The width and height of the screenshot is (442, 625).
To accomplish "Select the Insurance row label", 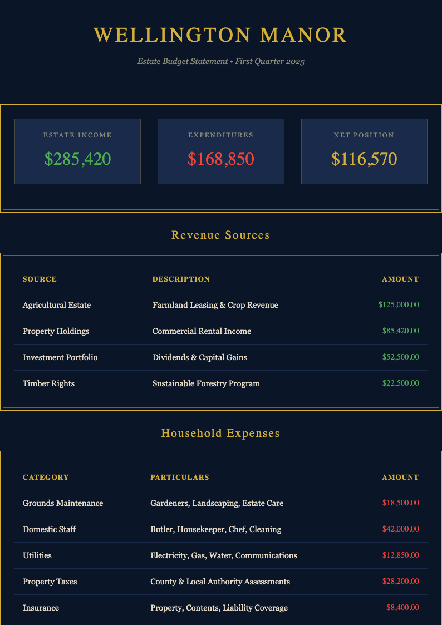I will click(41, 608).
